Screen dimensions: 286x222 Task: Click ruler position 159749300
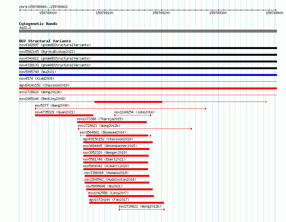[x=218, y=13]
